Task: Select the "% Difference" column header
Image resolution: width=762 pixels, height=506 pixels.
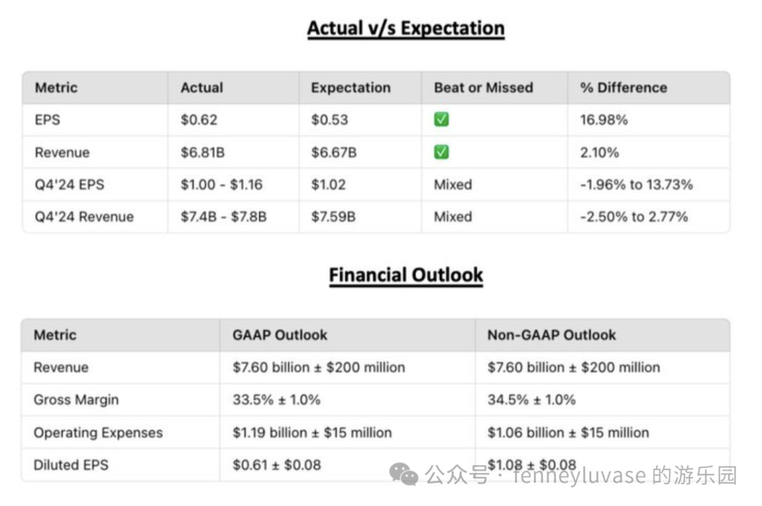Action: pyautogui.click(x=623, y=88)
